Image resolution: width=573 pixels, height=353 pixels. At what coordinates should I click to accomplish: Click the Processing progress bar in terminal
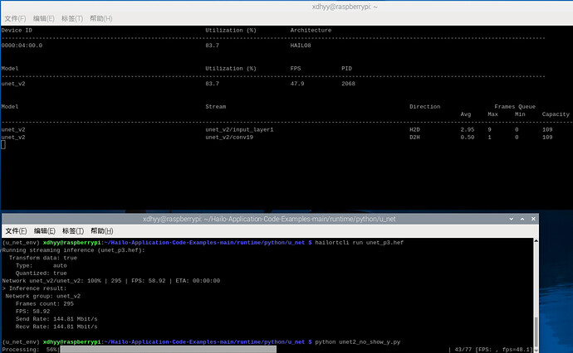[x=168, y=350]
